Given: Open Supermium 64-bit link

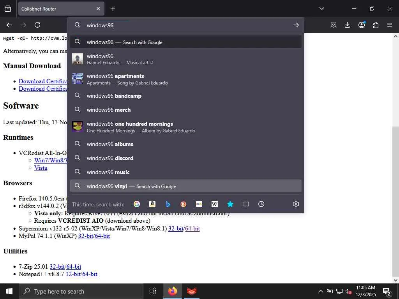Looking at the screenshot, I should pos(192,228).
